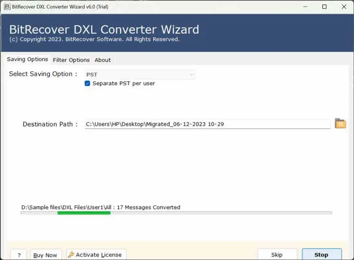The width and height of the screenshot is (354, 260).
Task: Click the browse folder icon beside Destination Path
Action: click(x=340, y=124)
